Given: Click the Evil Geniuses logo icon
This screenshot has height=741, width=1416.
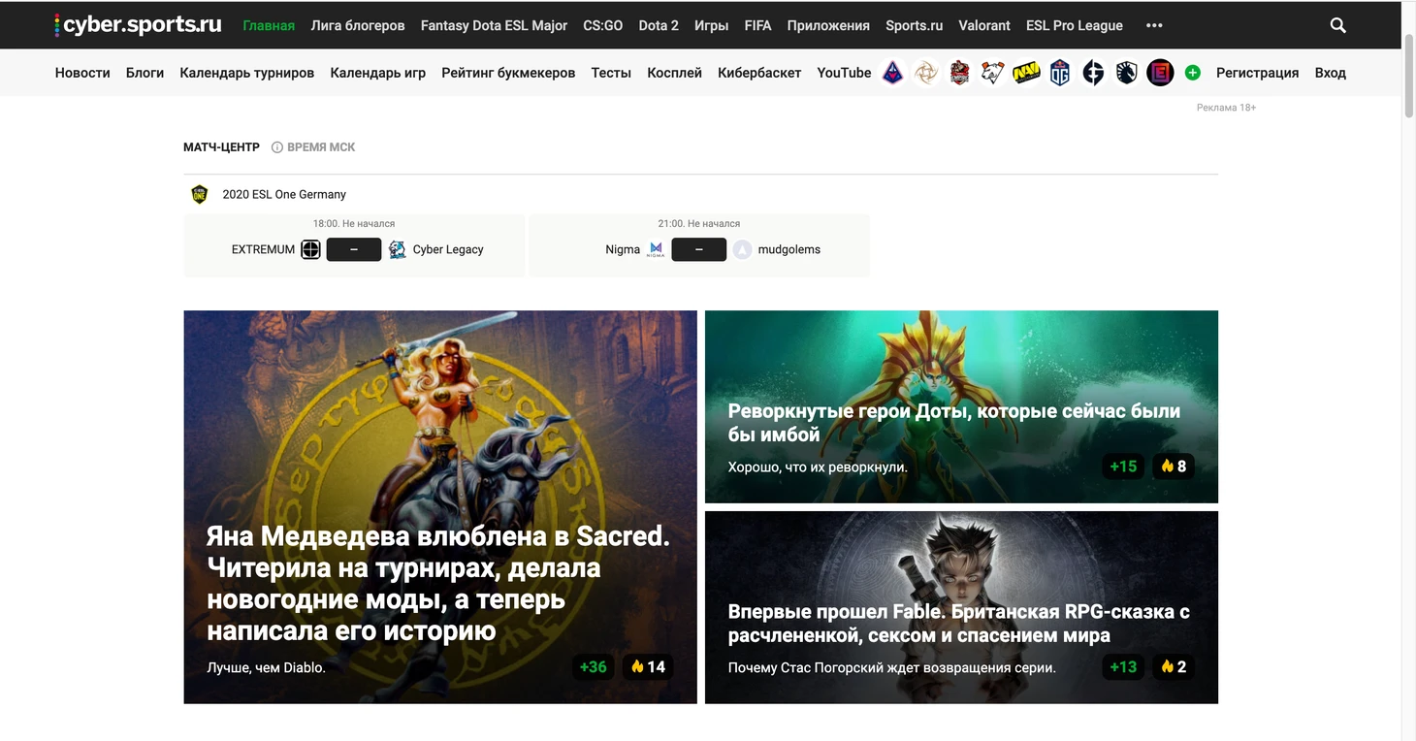Looking at the screenshot, I should point(1093,73).
